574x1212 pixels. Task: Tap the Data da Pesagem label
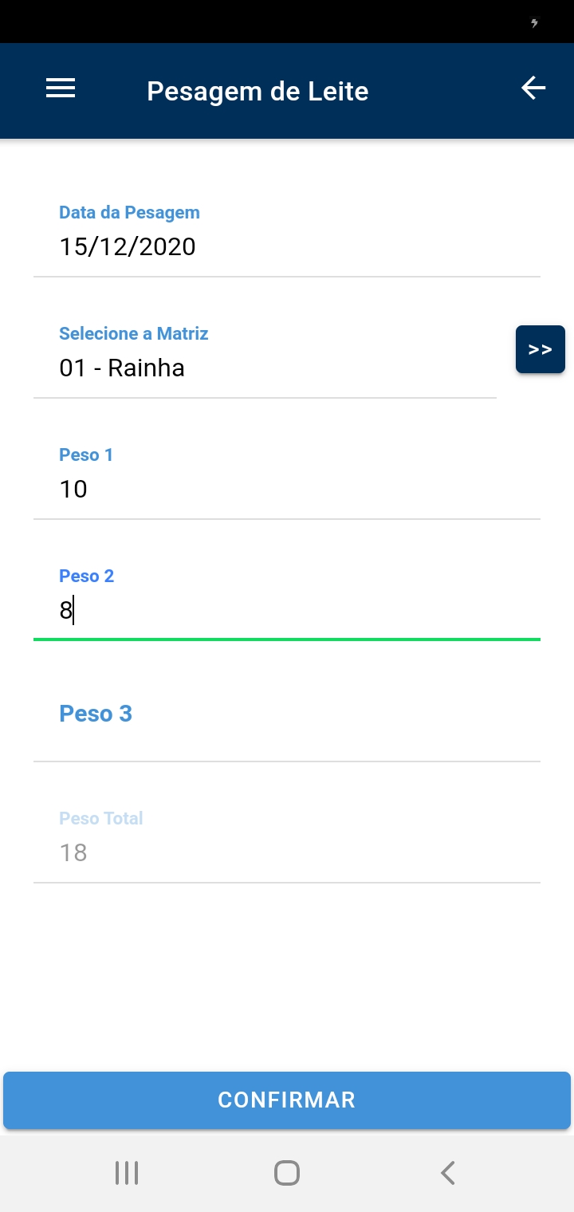point(129,212)
